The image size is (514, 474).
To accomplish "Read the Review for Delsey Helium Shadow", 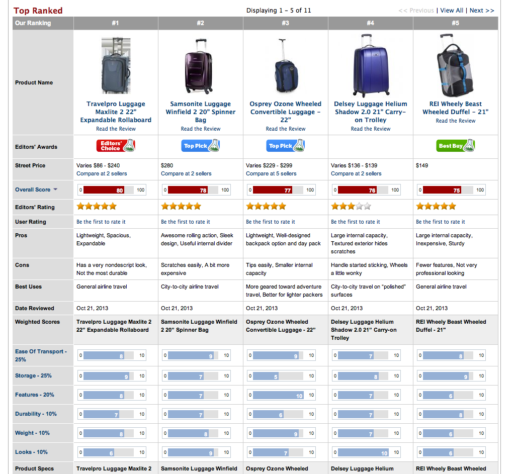I will coord(371,129).
